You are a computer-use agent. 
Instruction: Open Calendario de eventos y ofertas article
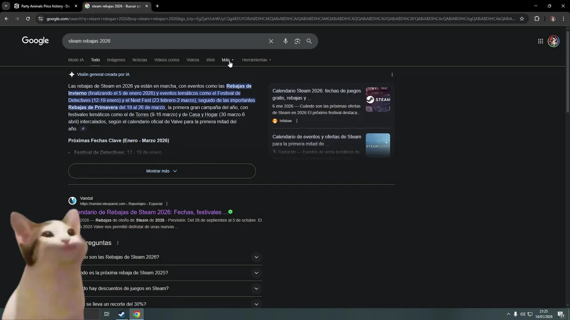(x=317, y=140)
